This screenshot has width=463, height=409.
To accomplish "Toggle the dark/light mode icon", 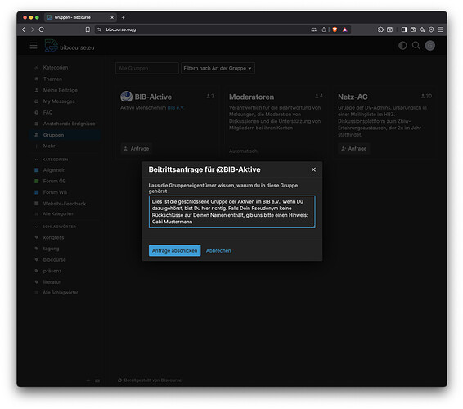I will [x=402, y=46].
